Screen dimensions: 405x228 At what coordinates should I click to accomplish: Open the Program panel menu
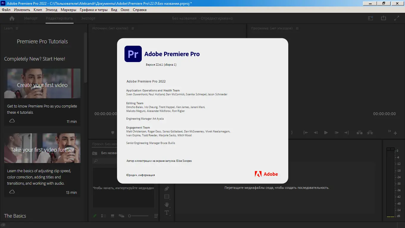(x=297, y=28)
